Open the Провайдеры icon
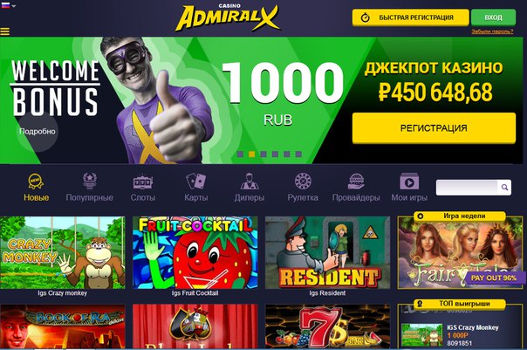The height and width of the screenshot is (350, 527). [x=356, y=182]
